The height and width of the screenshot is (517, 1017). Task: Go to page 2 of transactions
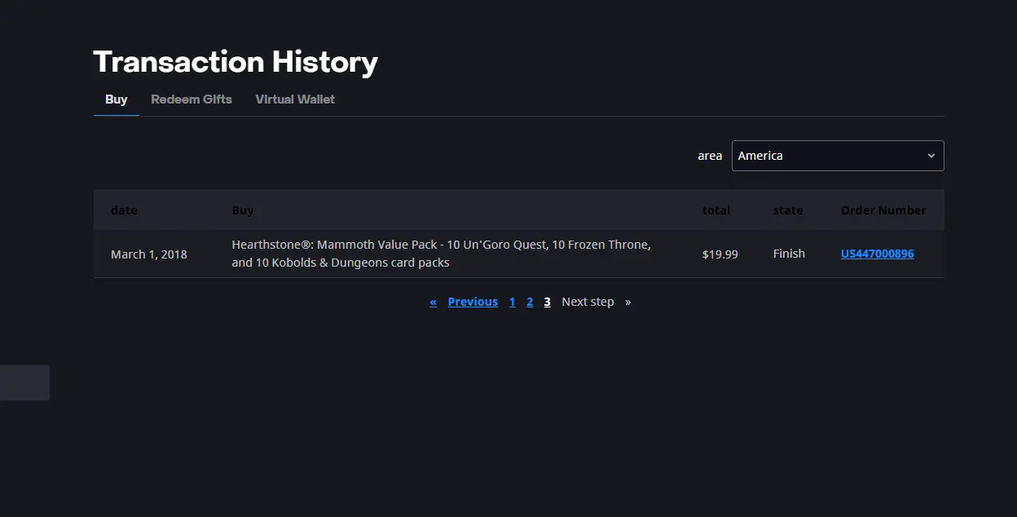click(530, 302)
